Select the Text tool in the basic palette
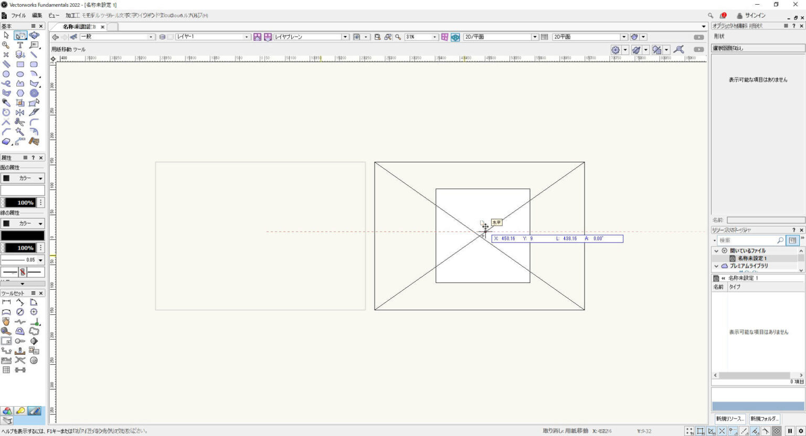806x436 pixels. point(20,45)
